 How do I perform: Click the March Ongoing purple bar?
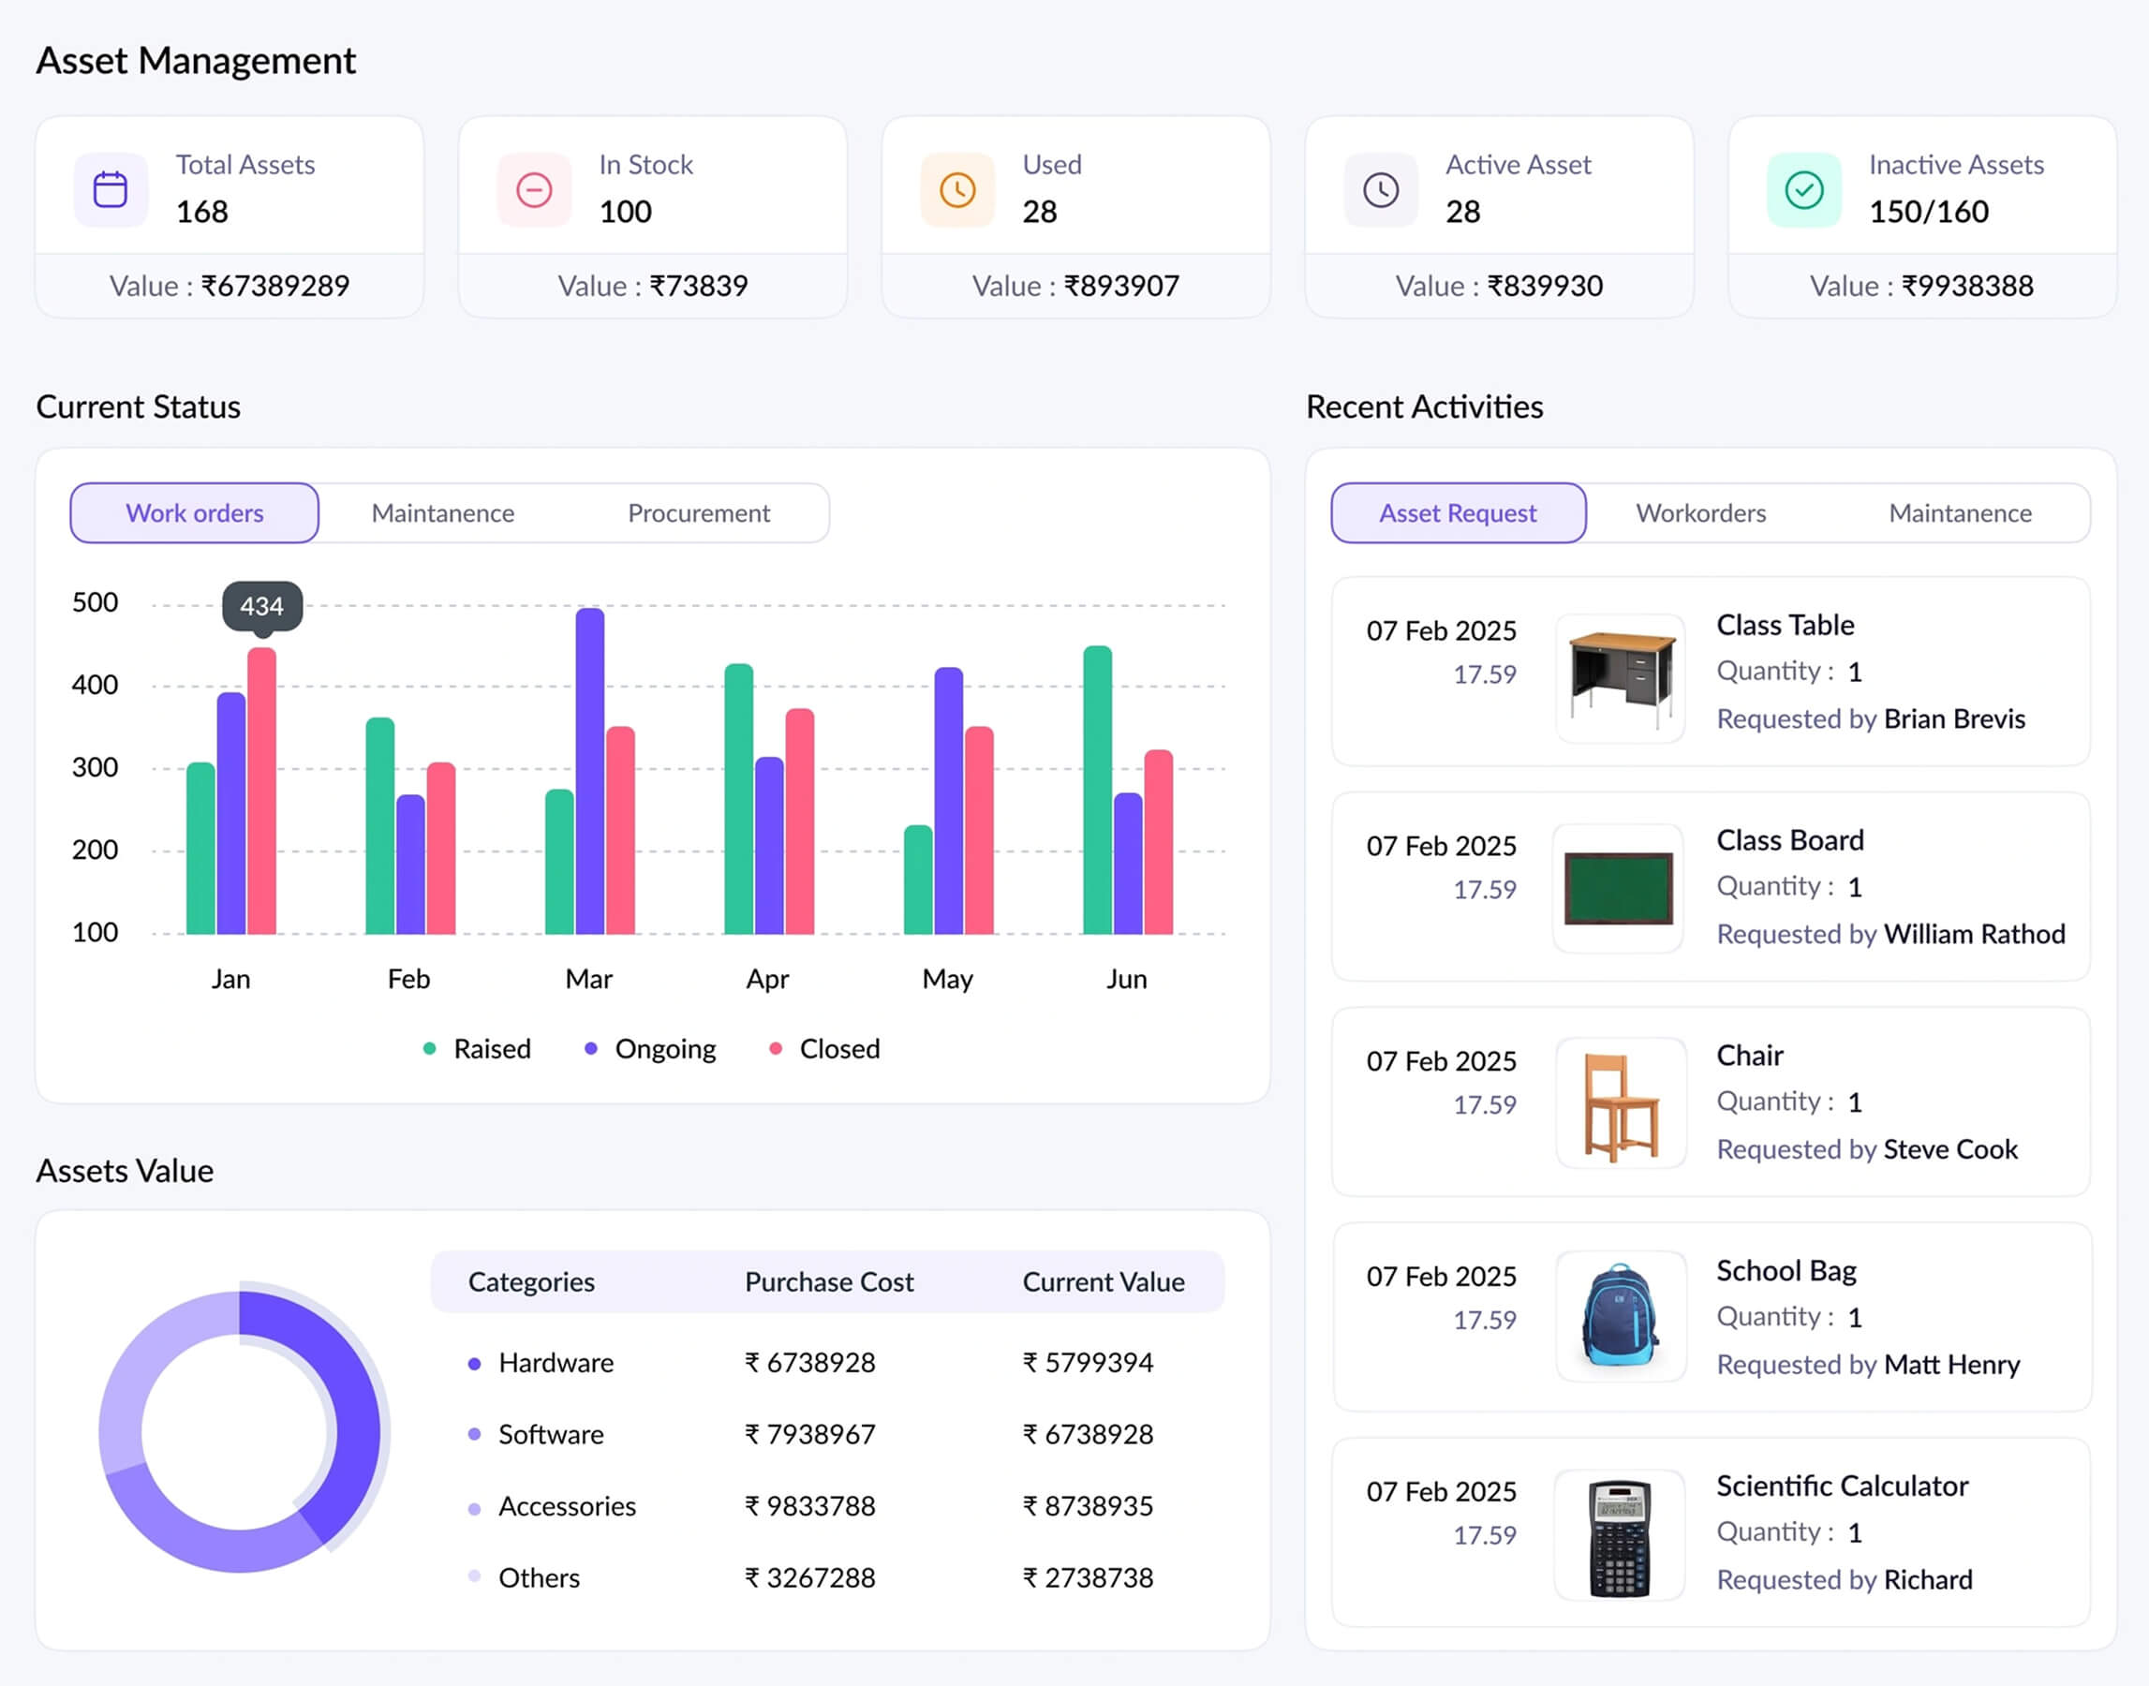point(590,770)
